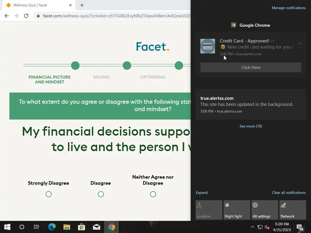The height and width of the screenshot is (233, 311).
Task: Select the Wellness Quiz | Facet tab
Action: [39, 5]
